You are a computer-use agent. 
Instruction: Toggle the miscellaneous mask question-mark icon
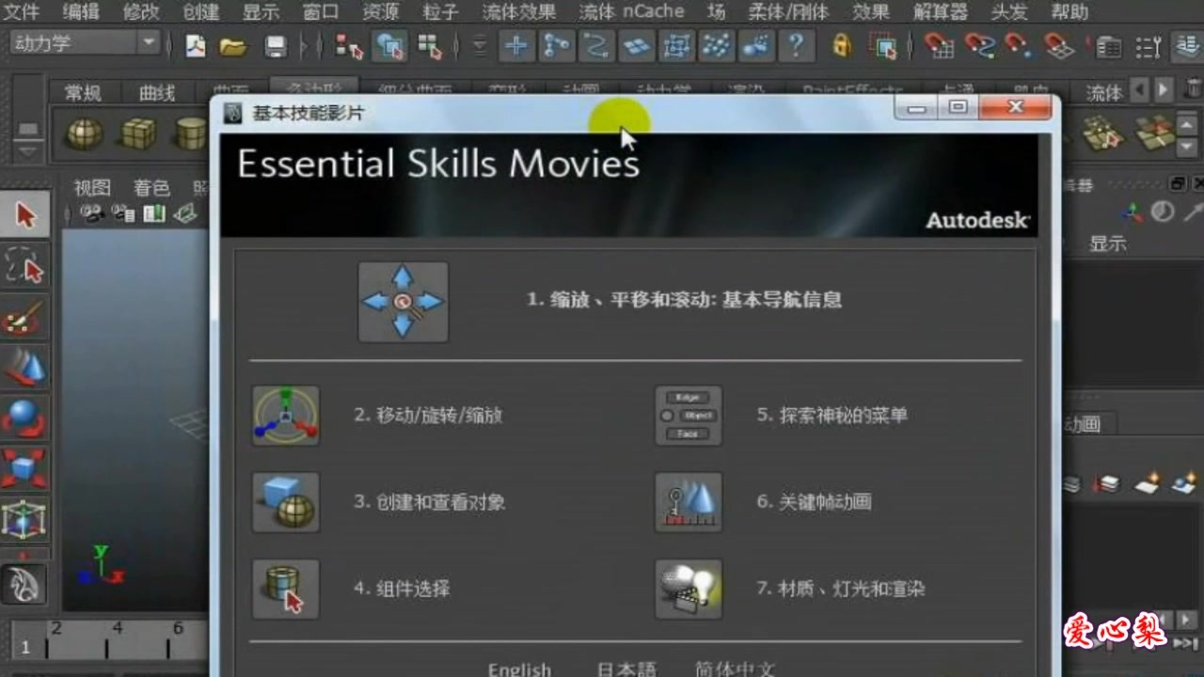pos(797,46)
